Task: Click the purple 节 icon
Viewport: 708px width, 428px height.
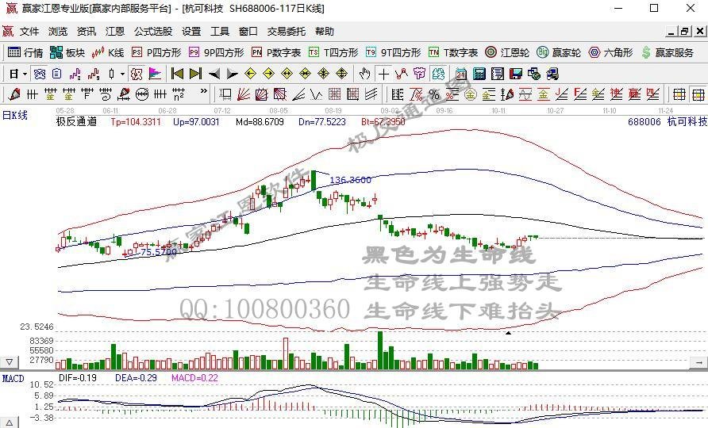Action: [419, 74]
